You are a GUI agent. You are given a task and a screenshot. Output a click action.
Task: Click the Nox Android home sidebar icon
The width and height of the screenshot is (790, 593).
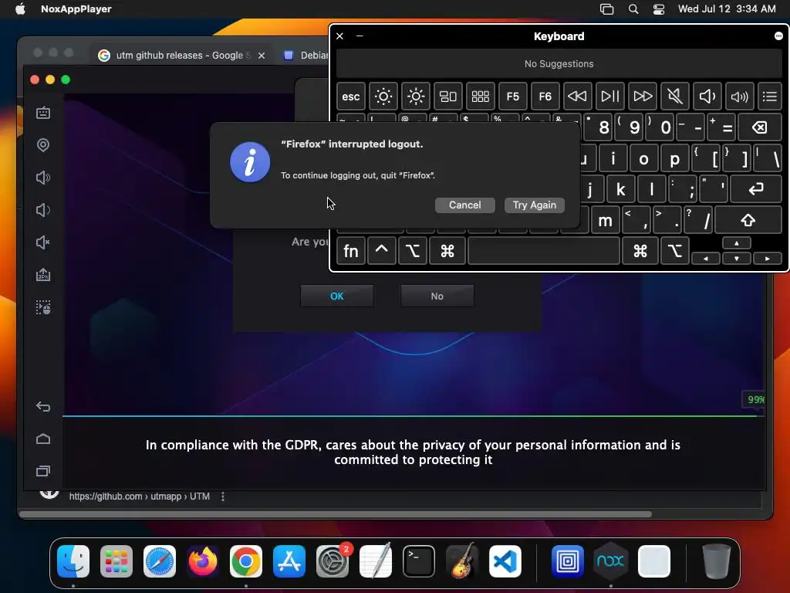[x=43, y=439]
